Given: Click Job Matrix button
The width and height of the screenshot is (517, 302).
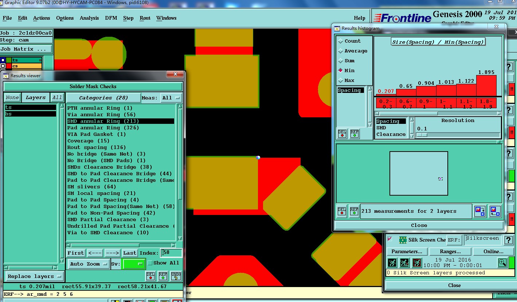Looking at the screenshot, I should pyautogui.click(x=26, y=49).
